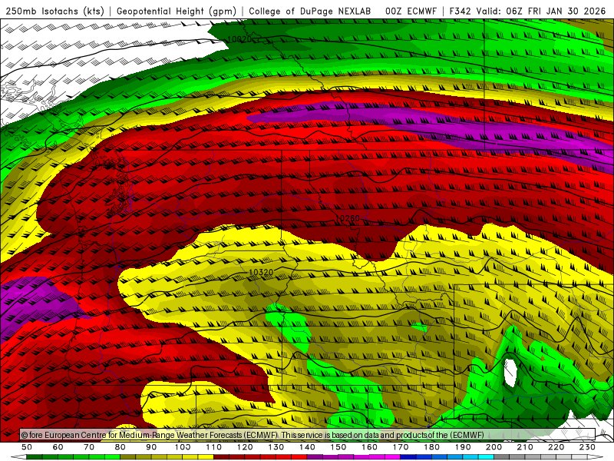This screenshot has width=614, height=461.
Task: Click the 200 kt legend label
Action: point(494,447)
